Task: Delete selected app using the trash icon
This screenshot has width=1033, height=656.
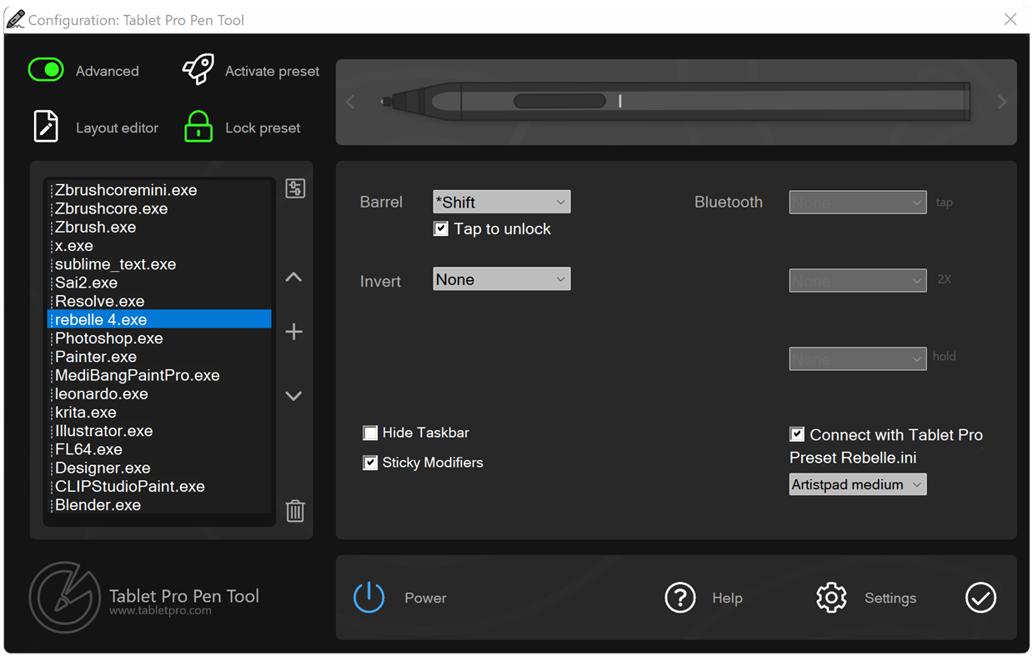Action: click(294, 511)
